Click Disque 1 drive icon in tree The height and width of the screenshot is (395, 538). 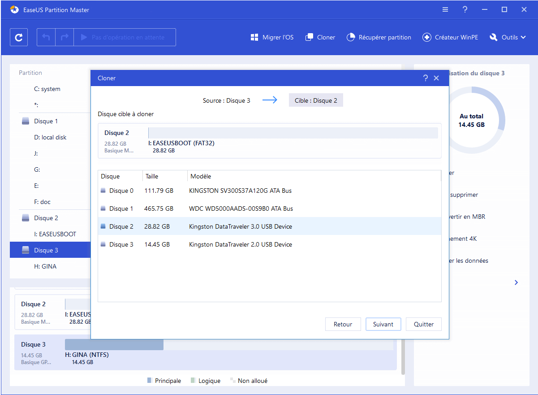click(26, 121)
